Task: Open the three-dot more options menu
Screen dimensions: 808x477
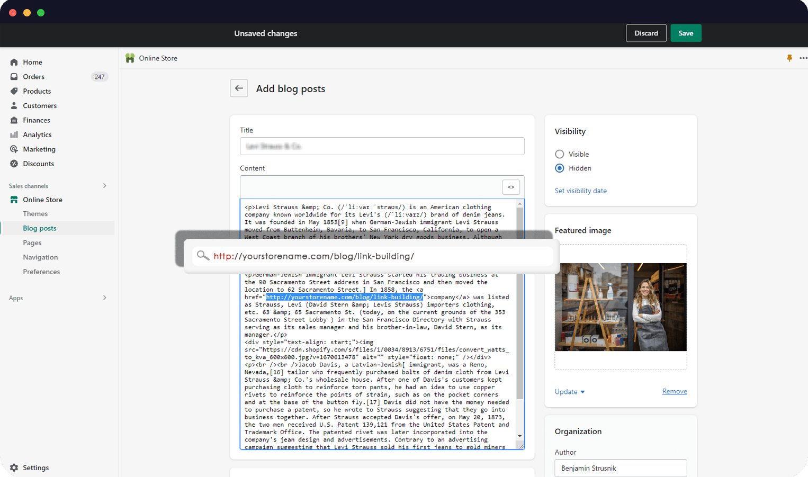Action: (x=803, y=58)
